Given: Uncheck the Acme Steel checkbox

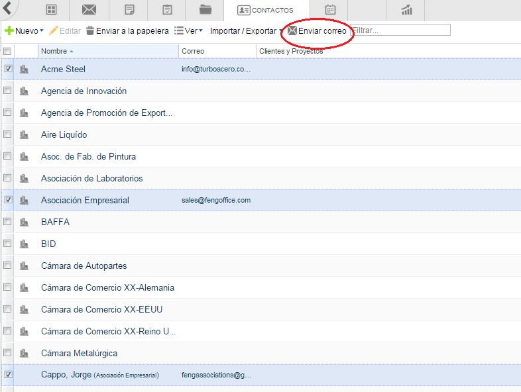Looking at the screenshot, I should coord(8,69).
